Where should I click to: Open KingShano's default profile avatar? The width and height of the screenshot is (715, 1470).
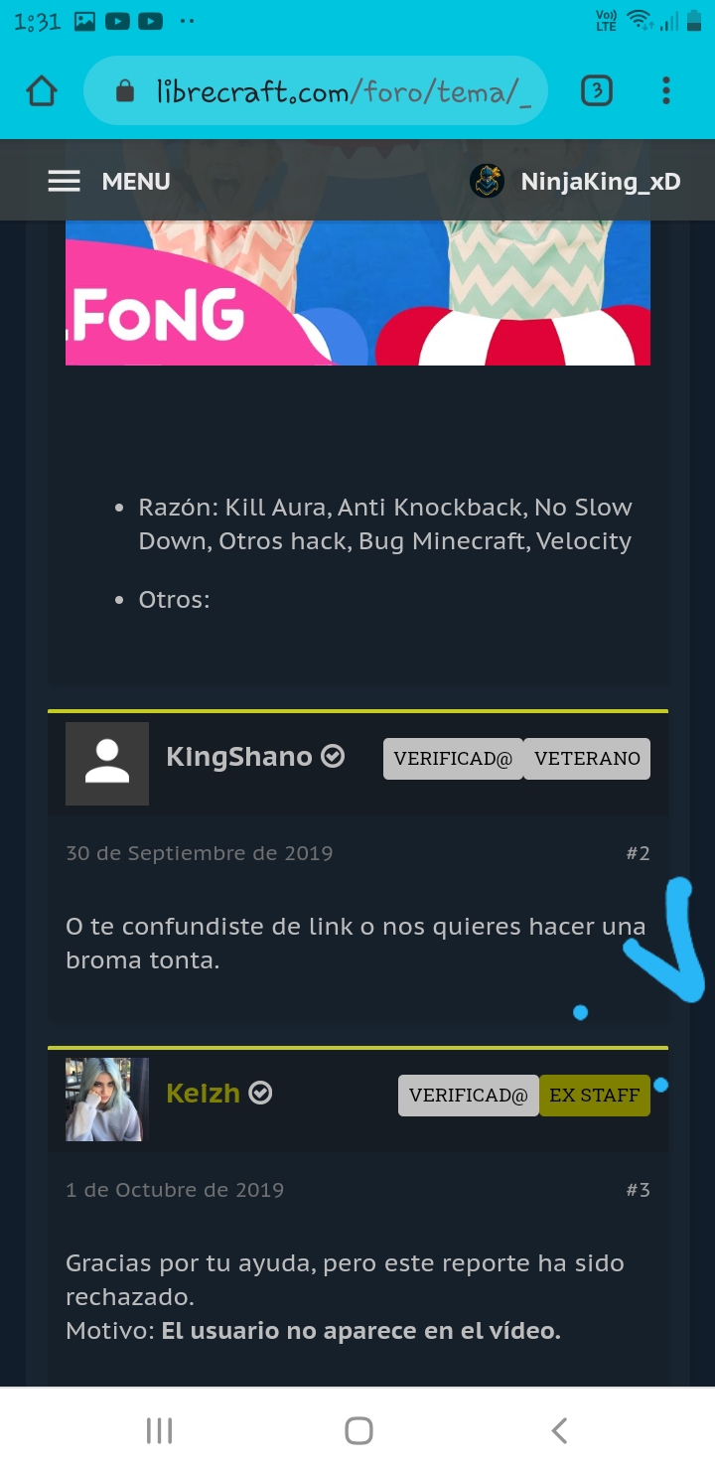click(107, 763)
